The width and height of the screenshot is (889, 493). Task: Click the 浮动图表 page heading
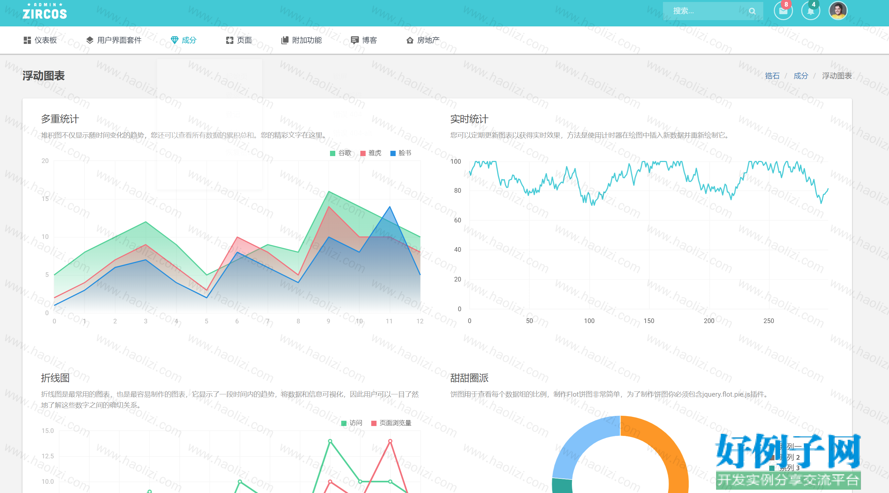pos(44,76)
